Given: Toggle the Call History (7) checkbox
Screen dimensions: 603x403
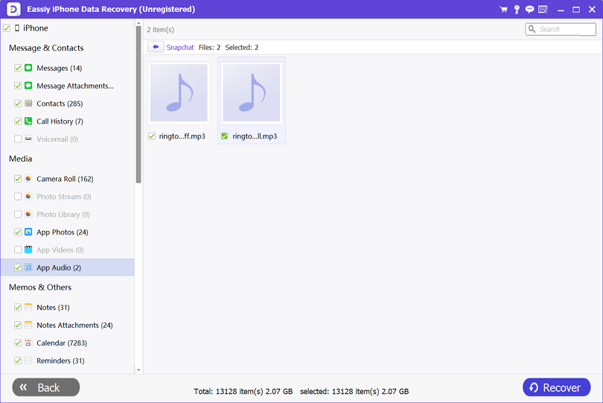Looking at the screenshot, I should tap(18, 121).
